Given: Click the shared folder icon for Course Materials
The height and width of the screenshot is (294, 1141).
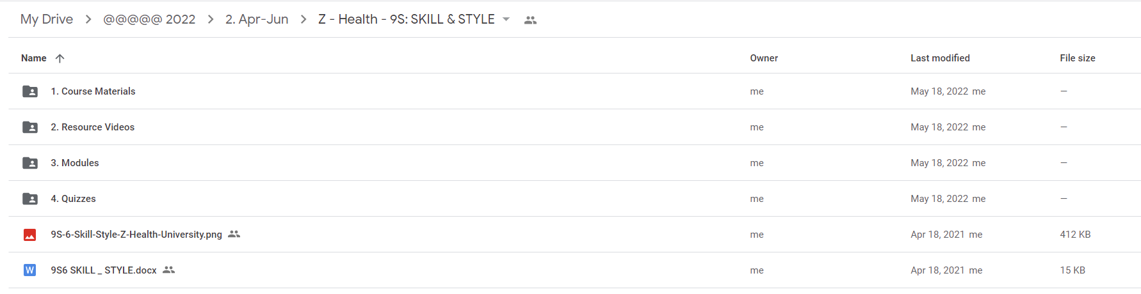Looking at the screenshot, I should (x=30, y=91).
